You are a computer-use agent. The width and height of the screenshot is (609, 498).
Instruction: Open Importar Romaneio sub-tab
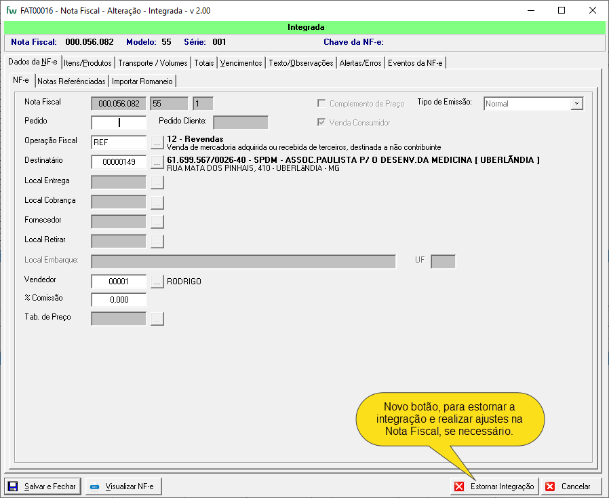pos(142,81)
